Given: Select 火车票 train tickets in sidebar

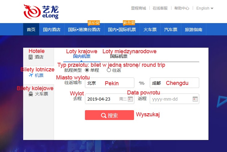Looking at the screenshot, I should [39, 94].
